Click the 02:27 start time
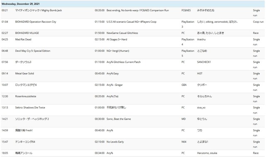266x157 pixels. click(x=5, y=33)
